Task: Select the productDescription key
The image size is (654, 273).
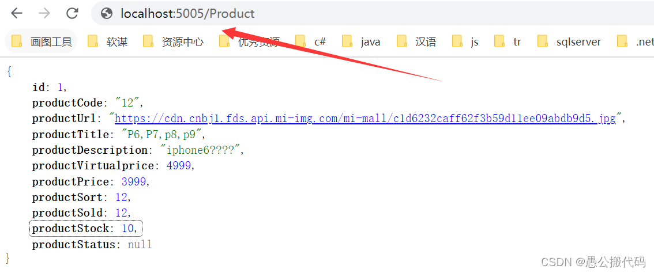Action: (89, 150)
